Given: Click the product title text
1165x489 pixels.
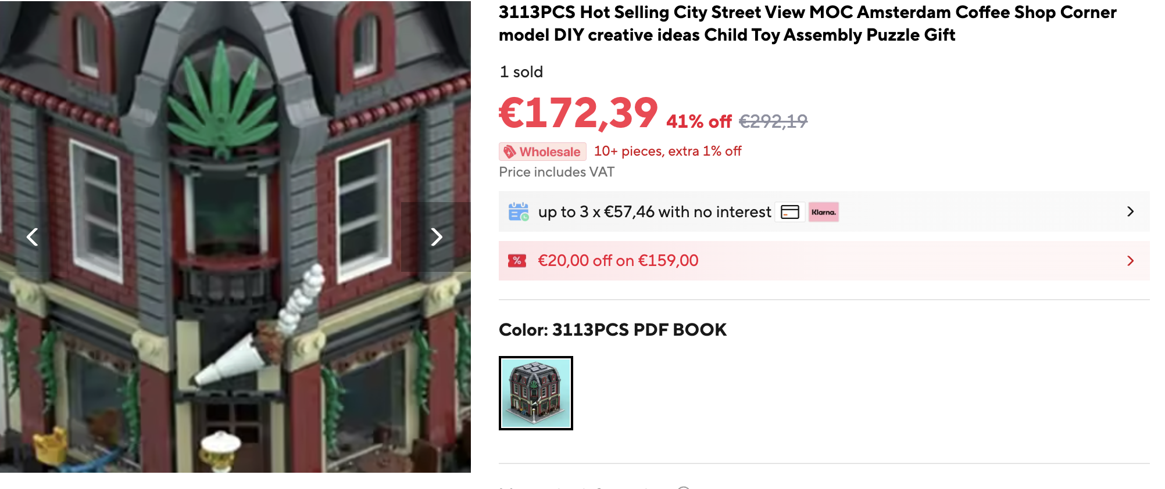Looking at the screenshot, I should tap(807, 23).
